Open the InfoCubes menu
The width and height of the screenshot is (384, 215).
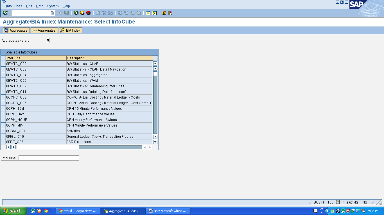(14, 6)
